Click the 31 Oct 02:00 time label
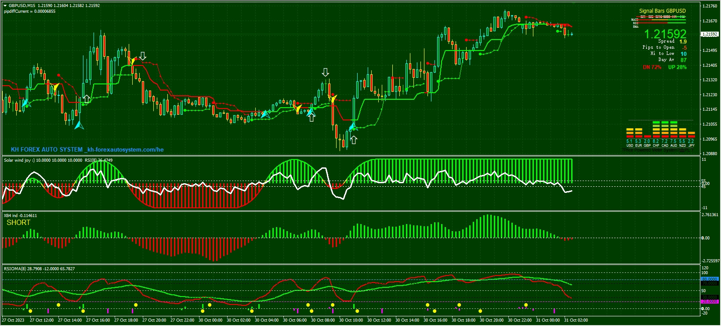Screen dimensions: 721x326 pyautogui.click(x=576, y=320)
